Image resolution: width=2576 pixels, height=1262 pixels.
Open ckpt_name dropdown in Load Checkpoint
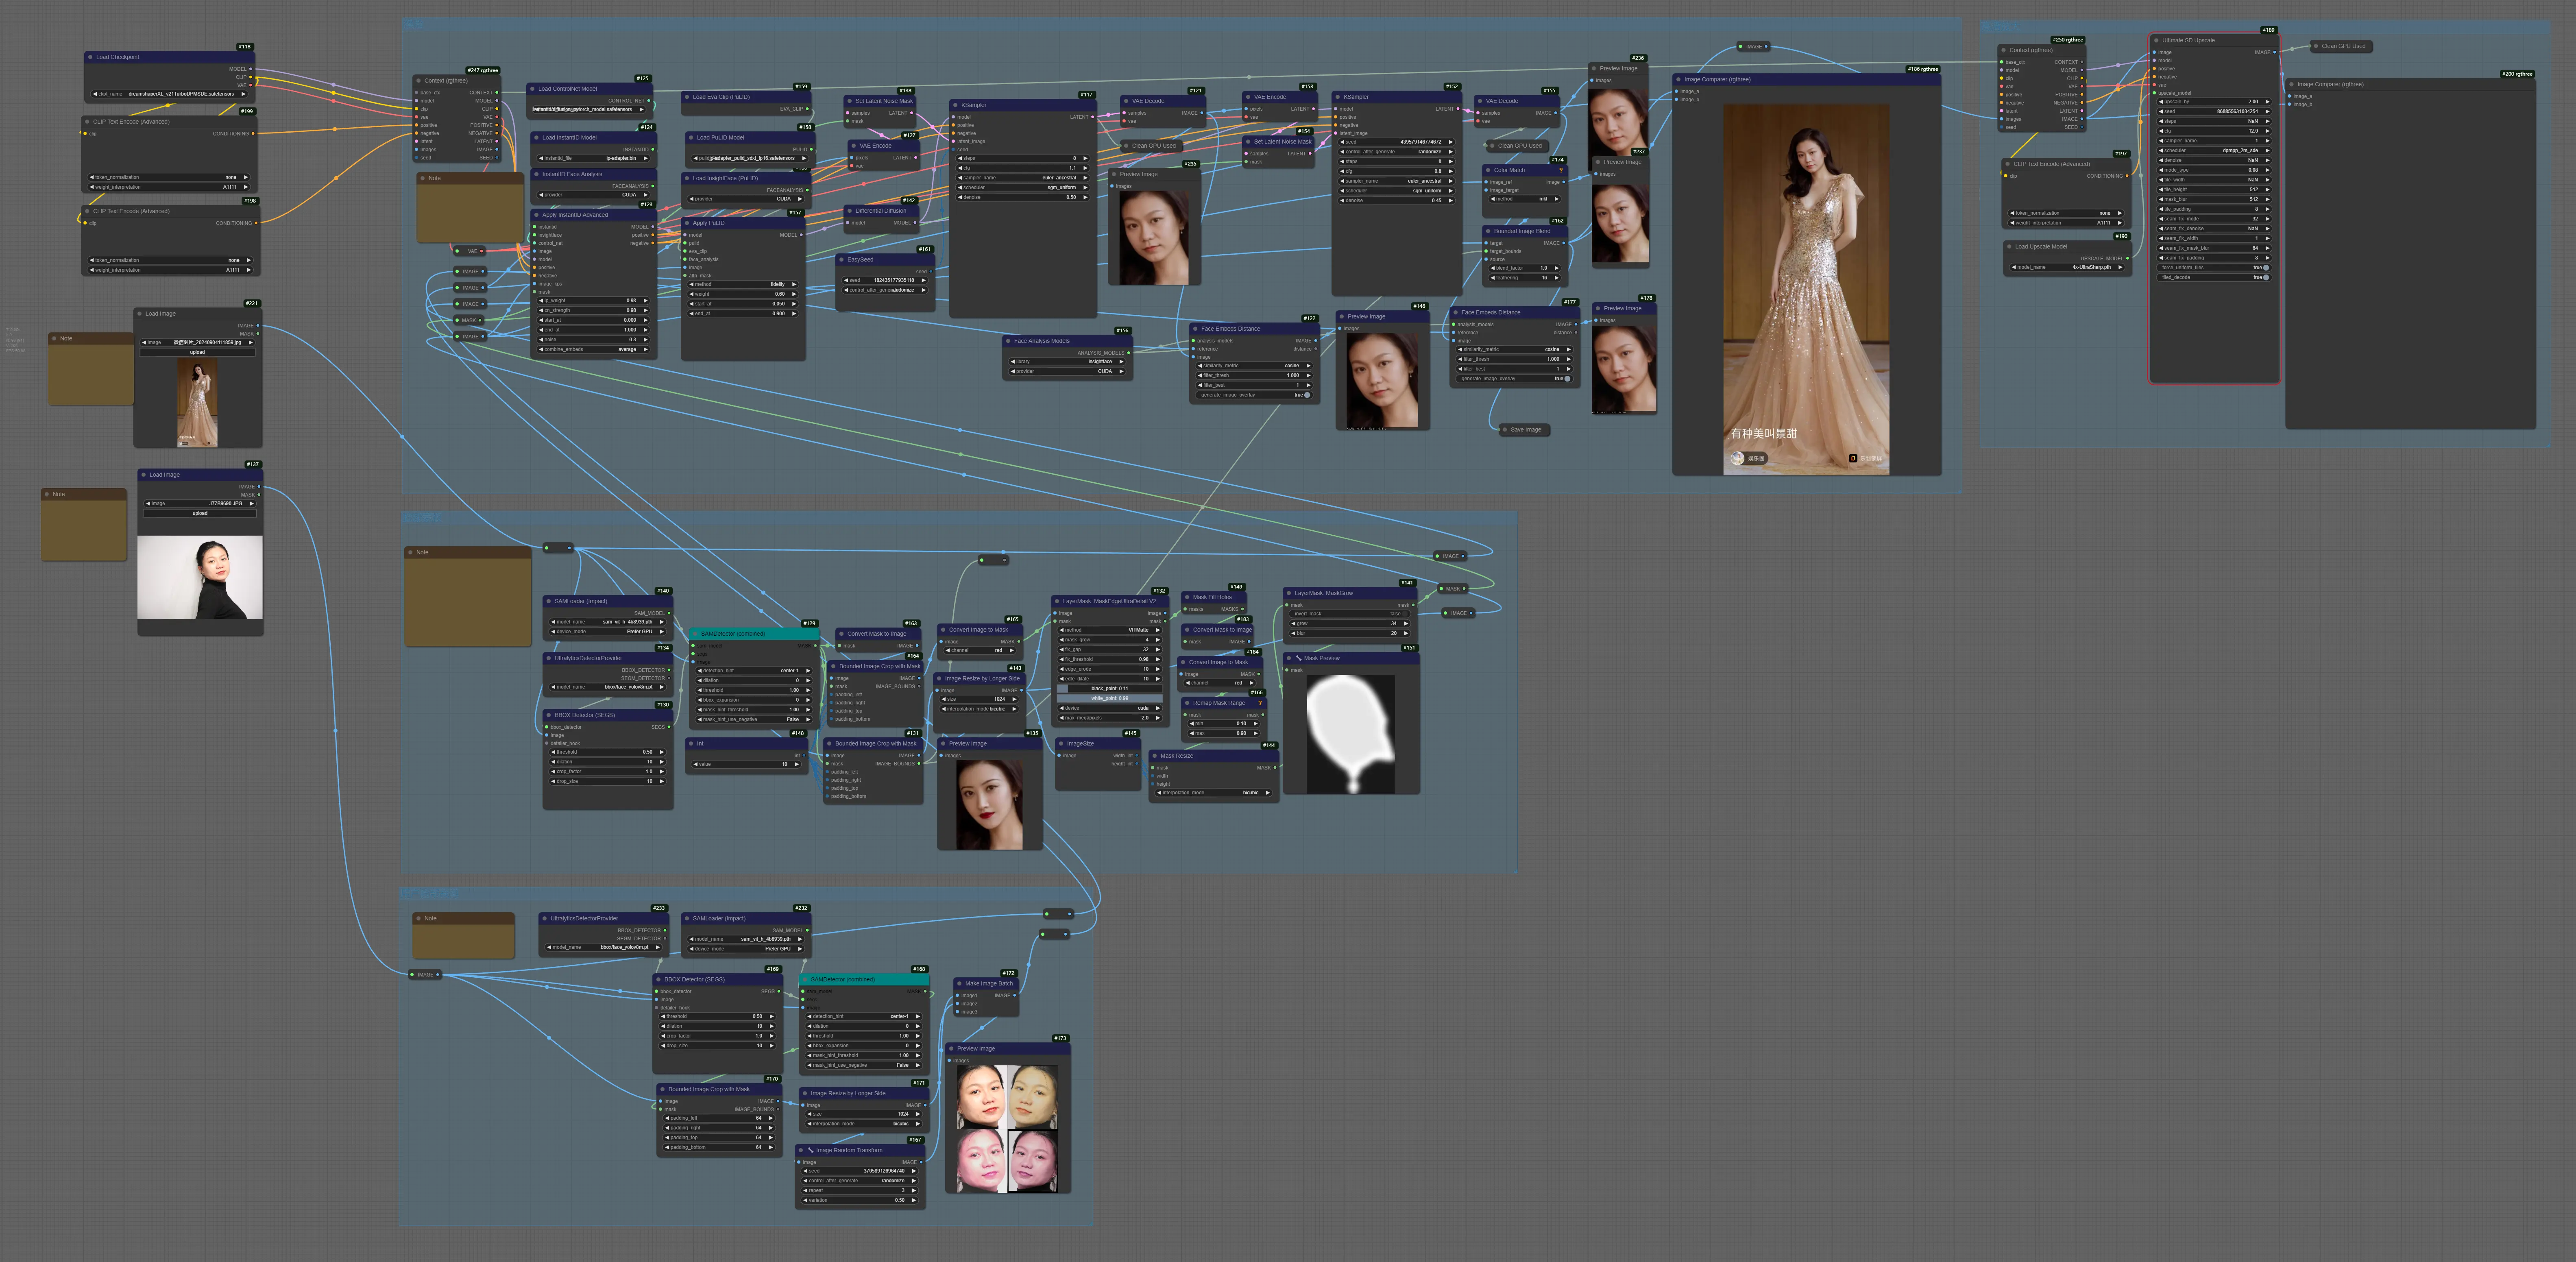(169, 94)
